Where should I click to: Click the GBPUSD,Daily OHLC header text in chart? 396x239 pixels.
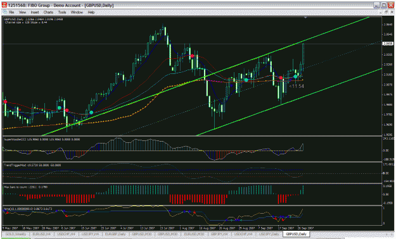(34, 19)
